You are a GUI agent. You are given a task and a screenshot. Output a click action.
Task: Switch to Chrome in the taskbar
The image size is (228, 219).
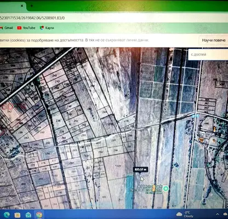point(39,215)
